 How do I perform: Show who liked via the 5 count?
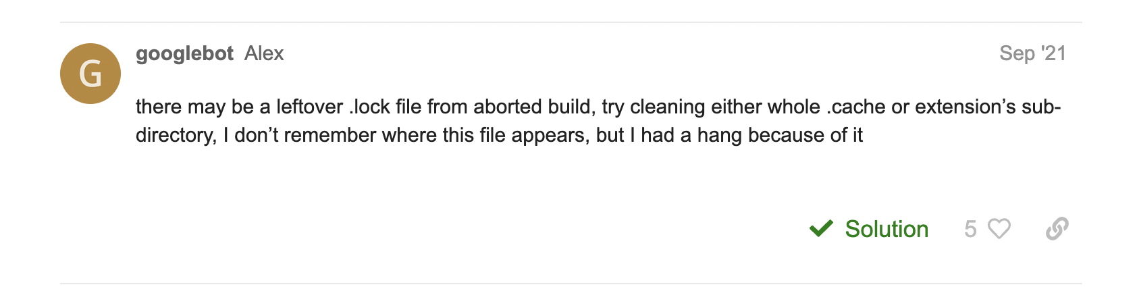click(970, 229)
